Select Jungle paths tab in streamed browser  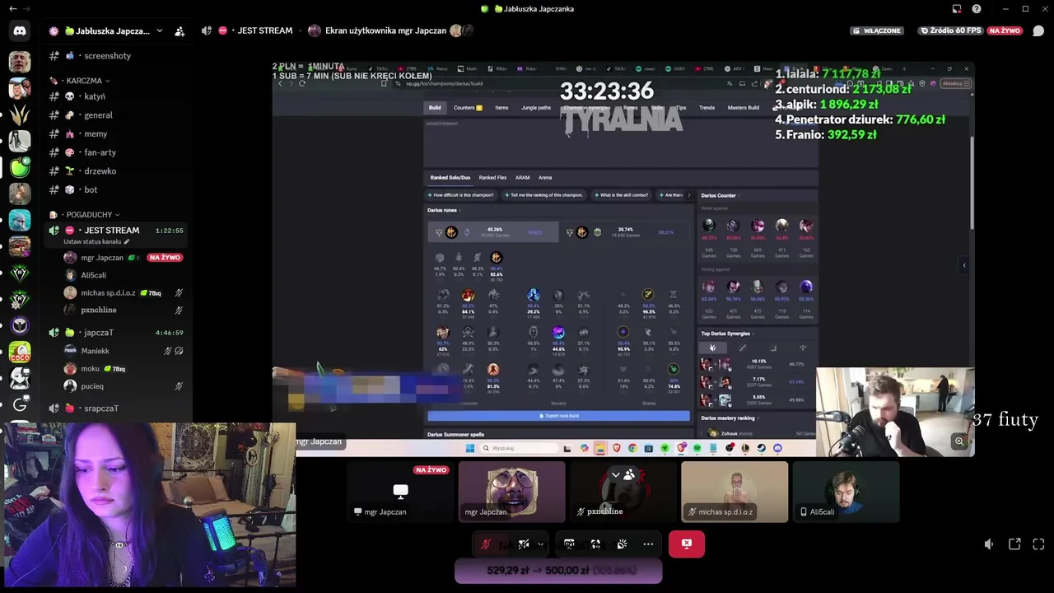[x=536, y=108]
